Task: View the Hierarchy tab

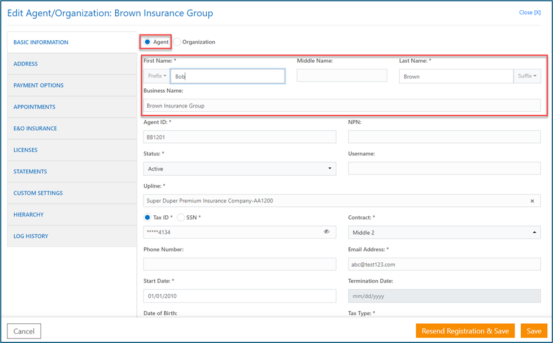Action: (72, 215)
